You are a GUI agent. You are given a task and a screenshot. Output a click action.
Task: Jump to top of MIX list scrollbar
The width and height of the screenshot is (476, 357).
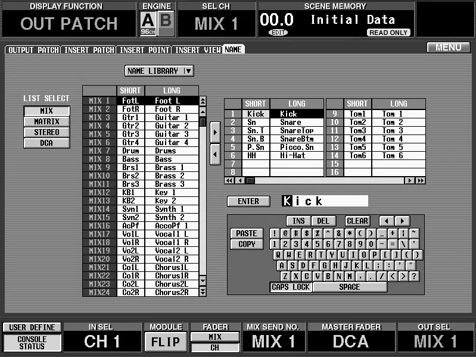[203, 101]
